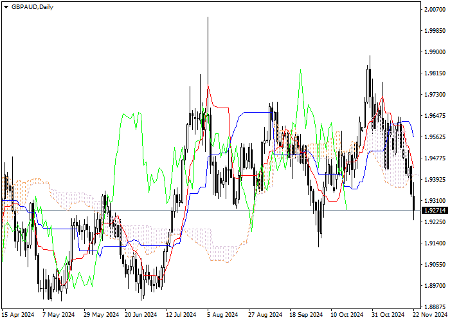Click the 22 Nov 2024 date label
This screenshot has width=450, height=322.
point(430,315)
